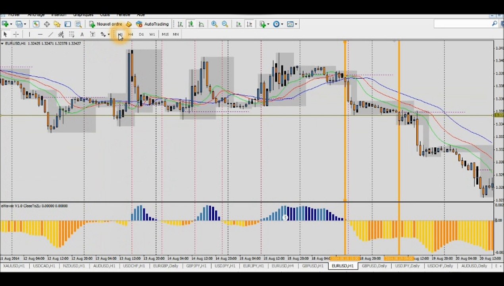
Task: Toggle the Terminal panel icon
Action: (x=67, y=24)
